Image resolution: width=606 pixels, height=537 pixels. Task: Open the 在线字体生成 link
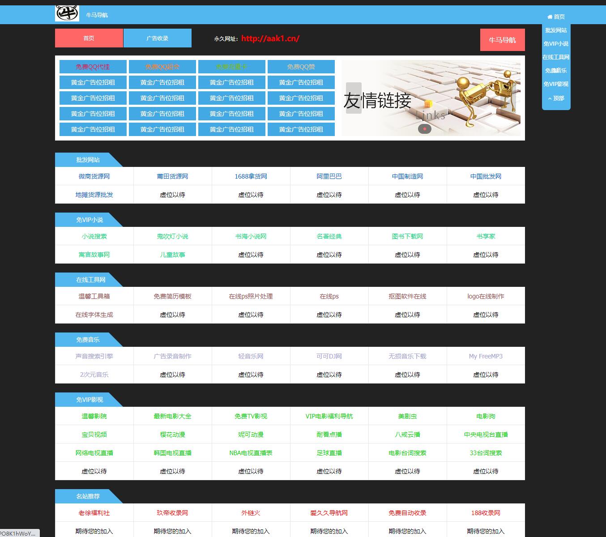94,315
